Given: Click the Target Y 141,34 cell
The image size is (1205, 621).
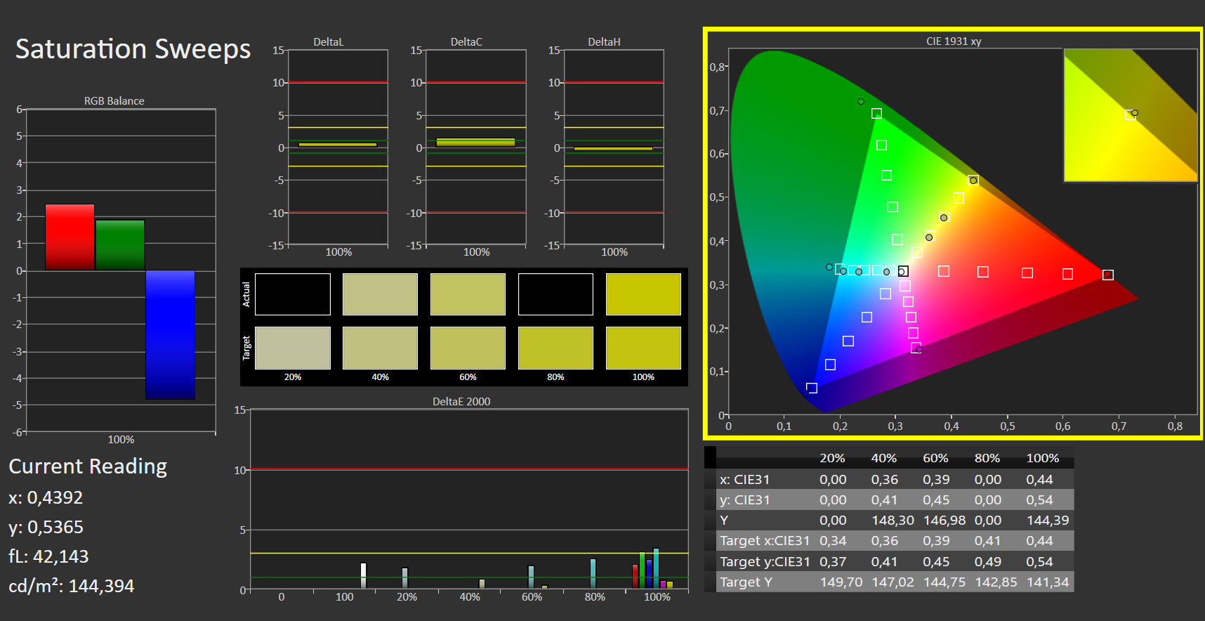Looking at the screenshot, I should tap(1048, 582).
